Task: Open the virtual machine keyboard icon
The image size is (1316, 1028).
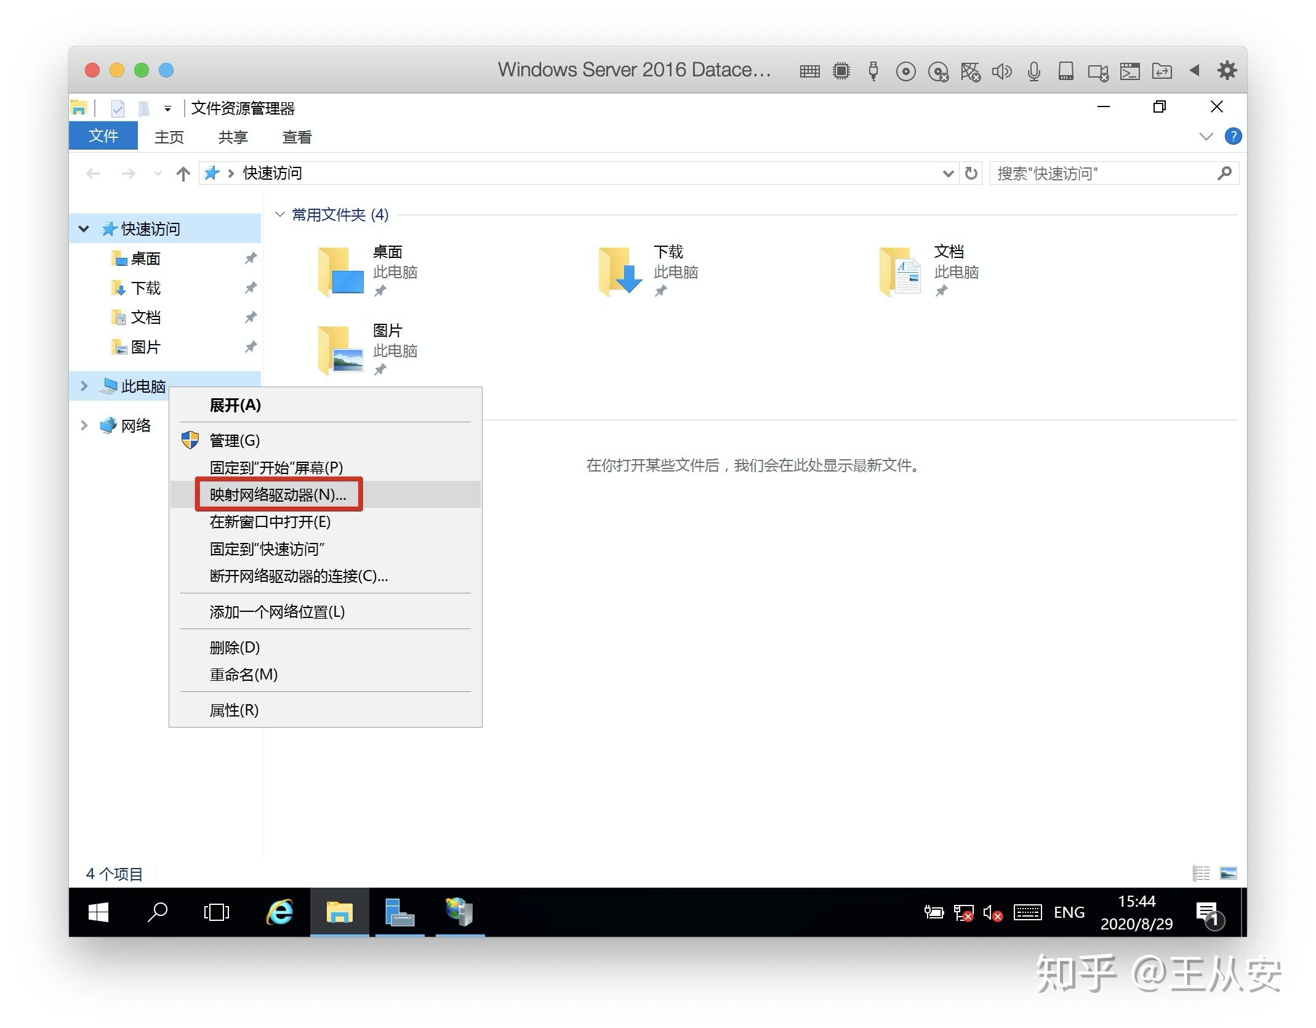Action: (809, 71)
